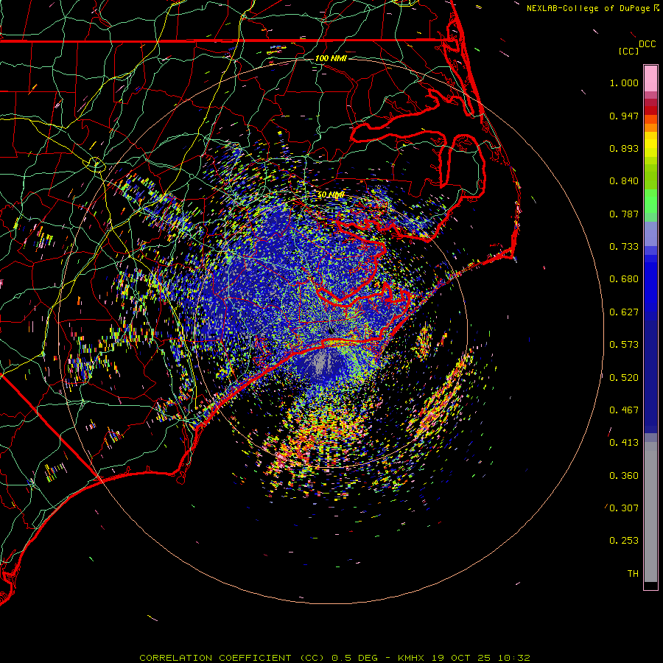Click the 0.947 scale value
The height and width of the screenshot is (663, 663).
point(624,116)
